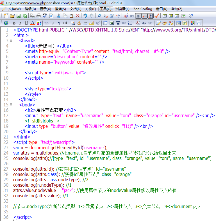Image resolution: width=216 pixels, height=221 pixels.
Task: Open Hx hex viewer icon
Action: click(x=132, y=16)
